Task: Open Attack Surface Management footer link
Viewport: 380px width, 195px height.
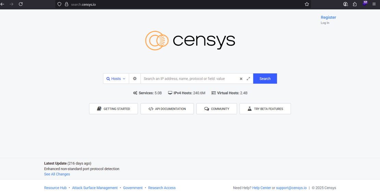Action: click(95, 188)
